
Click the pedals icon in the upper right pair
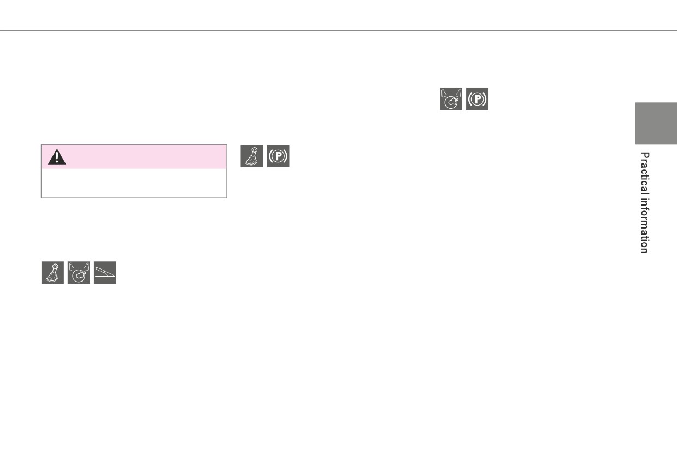click(451, 99)
